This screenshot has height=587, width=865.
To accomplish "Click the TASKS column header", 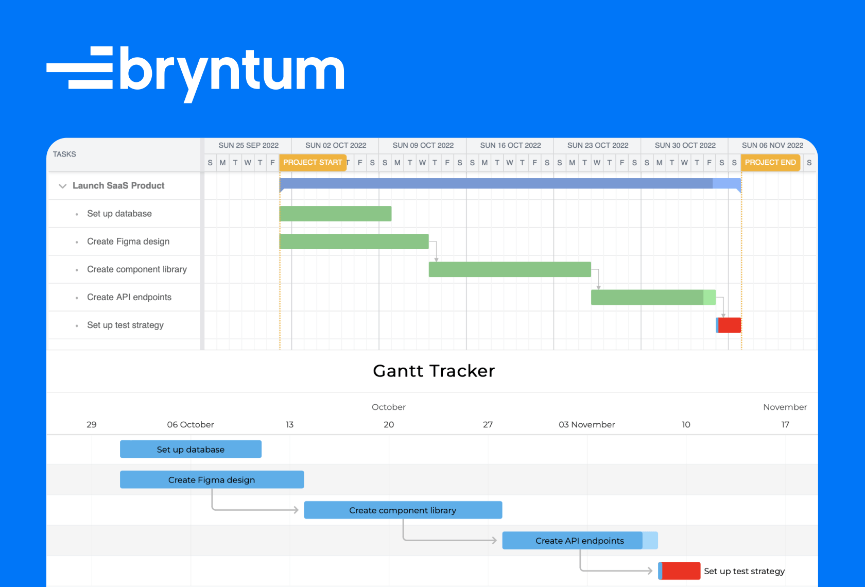I will click(x=64, y=154).
